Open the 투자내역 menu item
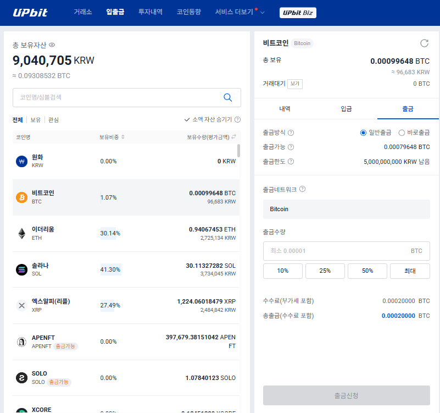 click(150, 13)
